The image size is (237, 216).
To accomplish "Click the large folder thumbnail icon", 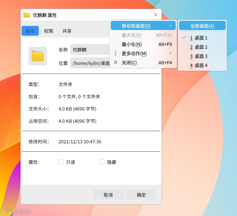I will (x=38, y=56).
